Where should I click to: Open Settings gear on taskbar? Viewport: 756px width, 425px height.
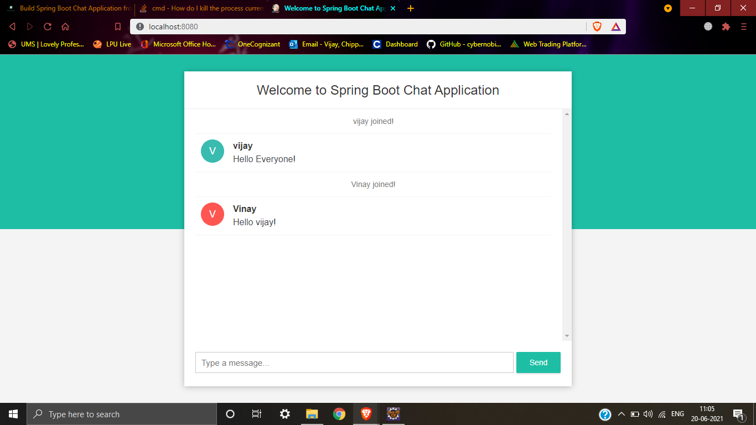284,414
